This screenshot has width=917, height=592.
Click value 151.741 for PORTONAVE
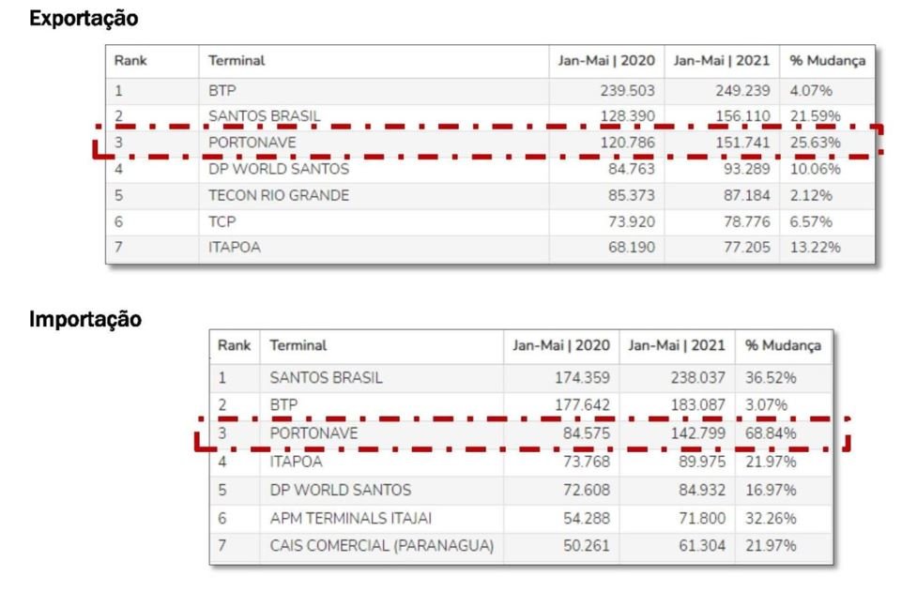coord(742,143)
